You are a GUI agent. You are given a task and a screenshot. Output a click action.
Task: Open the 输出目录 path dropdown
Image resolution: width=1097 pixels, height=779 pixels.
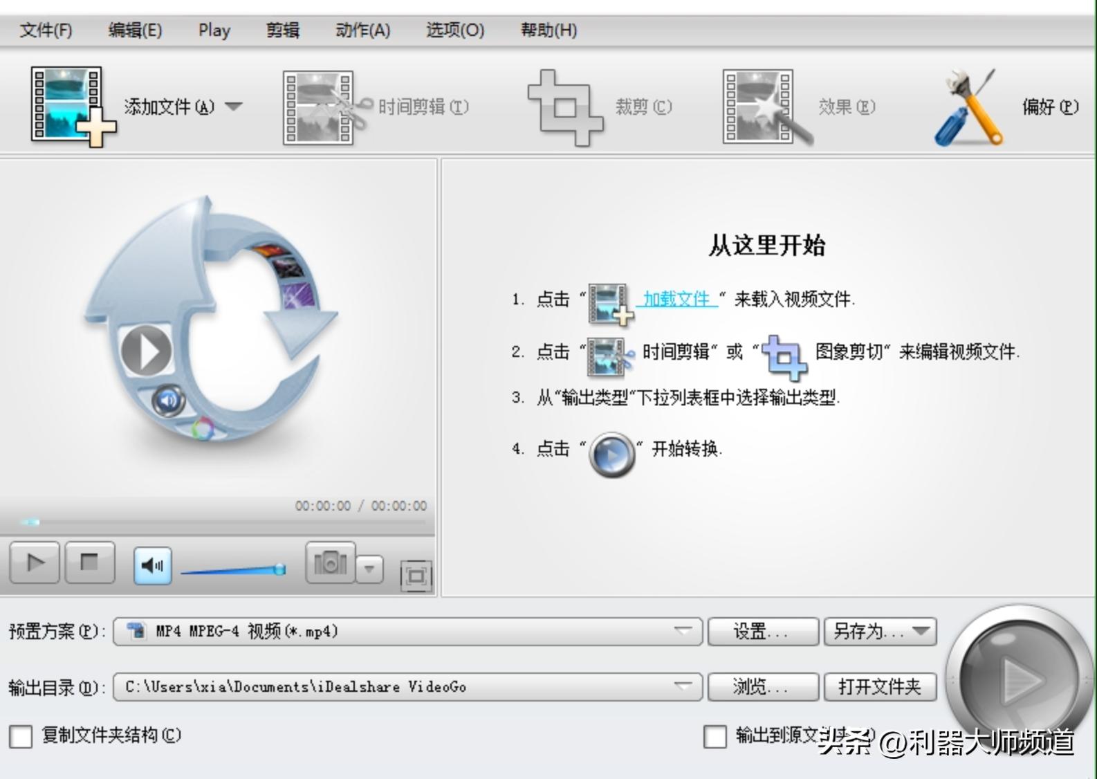(x=408, y=687)
